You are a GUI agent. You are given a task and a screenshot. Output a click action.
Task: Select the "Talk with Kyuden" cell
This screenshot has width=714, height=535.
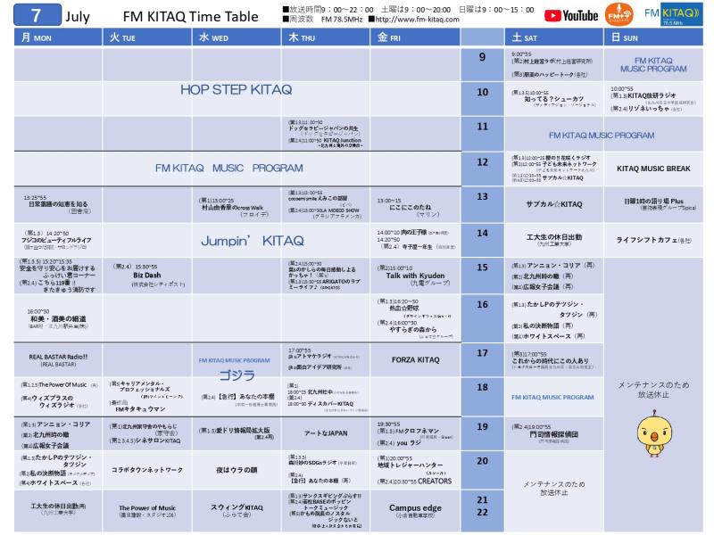click(415, 276)
